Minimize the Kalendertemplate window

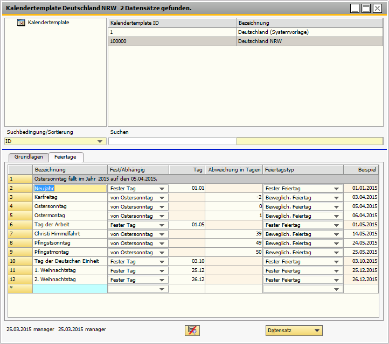pos(355,9)
